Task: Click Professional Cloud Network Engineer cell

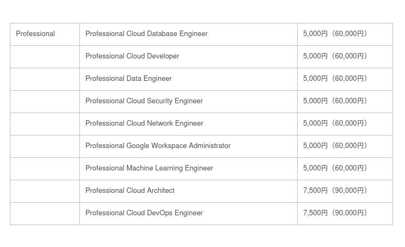Action: 144,123
